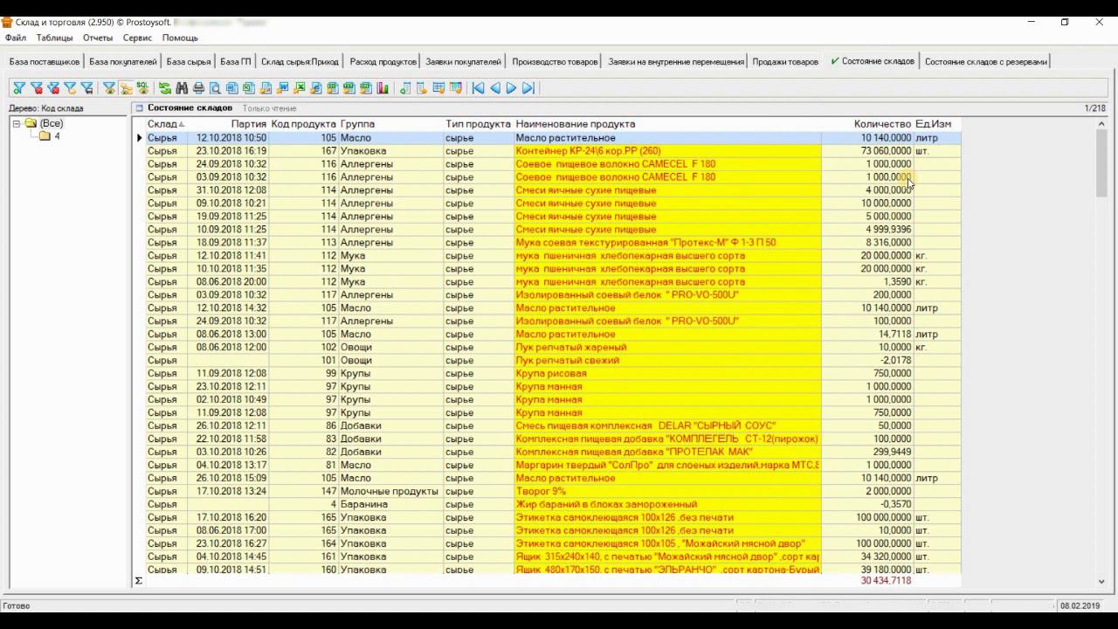The image size is (1118, 629).
Task: Click the green refresh arrows icon
Action: point(165,88)
